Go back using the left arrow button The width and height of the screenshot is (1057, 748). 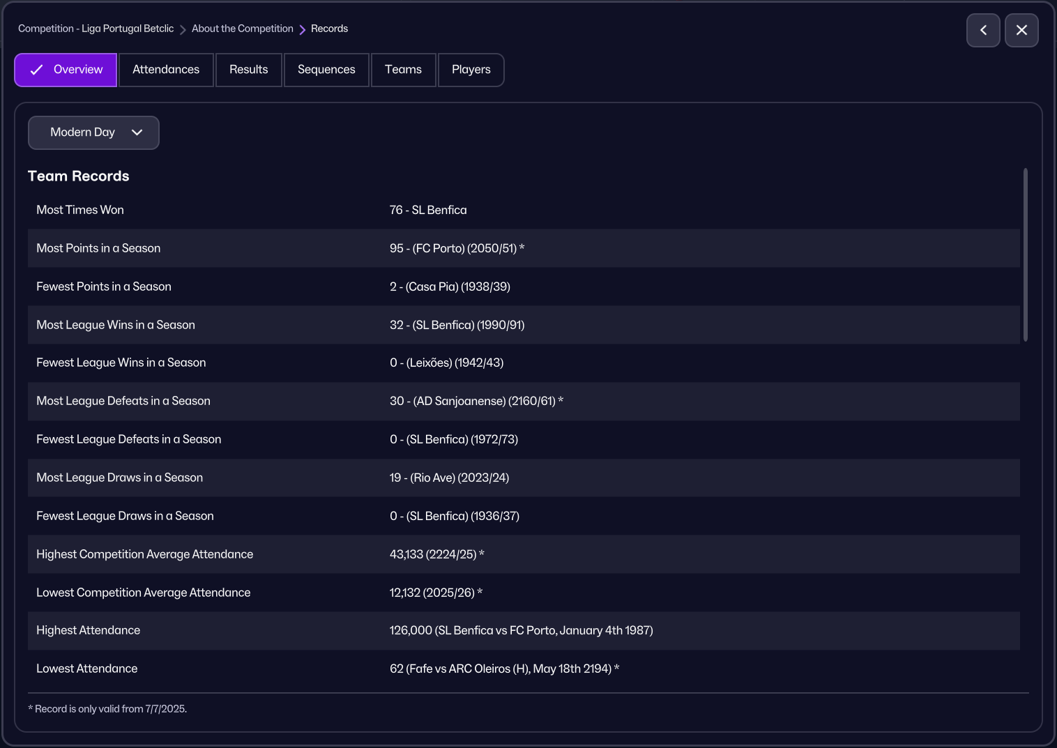(x=983, y=30)
